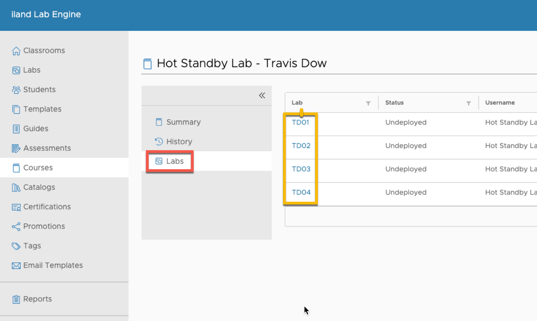
Task: Open the TD03 lab link
Action: [x=301, y=169]
